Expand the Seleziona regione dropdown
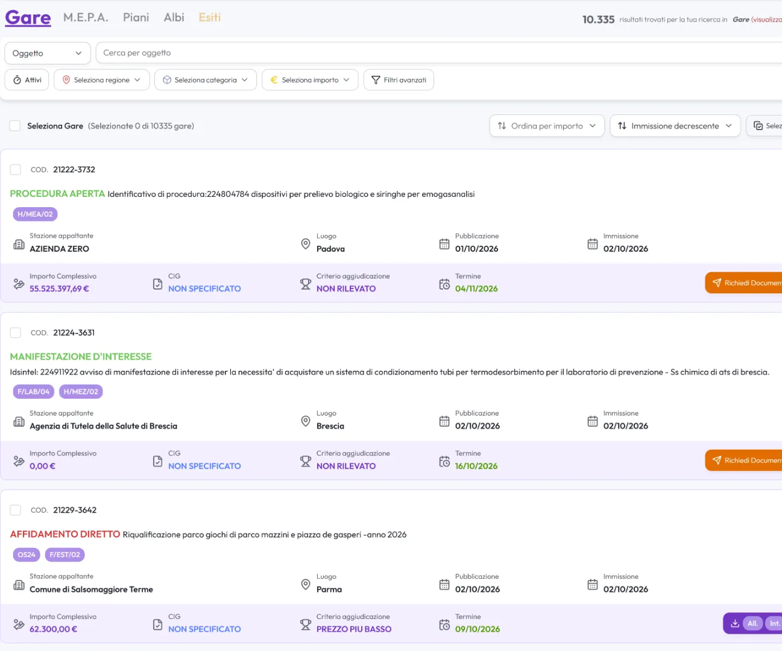The image size is (782, 651). click(x=102, y=80)
